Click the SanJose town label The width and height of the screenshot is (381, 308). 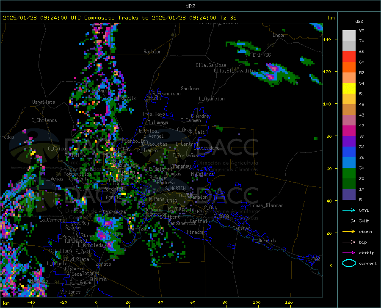coord(190,89)
